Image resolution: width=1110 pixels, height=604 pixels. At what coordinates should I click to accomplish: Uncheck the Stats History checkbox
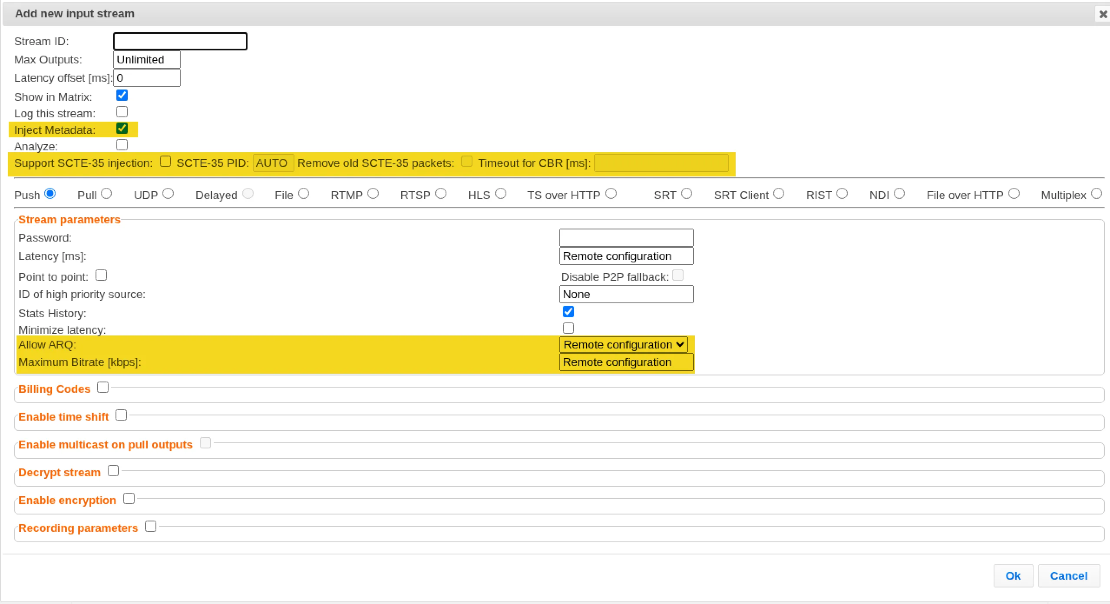(568, 312)
